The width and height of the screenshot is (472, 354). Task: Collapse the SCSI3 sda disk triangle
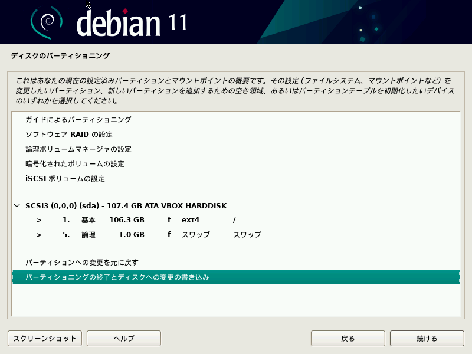(x=17, y=205)
